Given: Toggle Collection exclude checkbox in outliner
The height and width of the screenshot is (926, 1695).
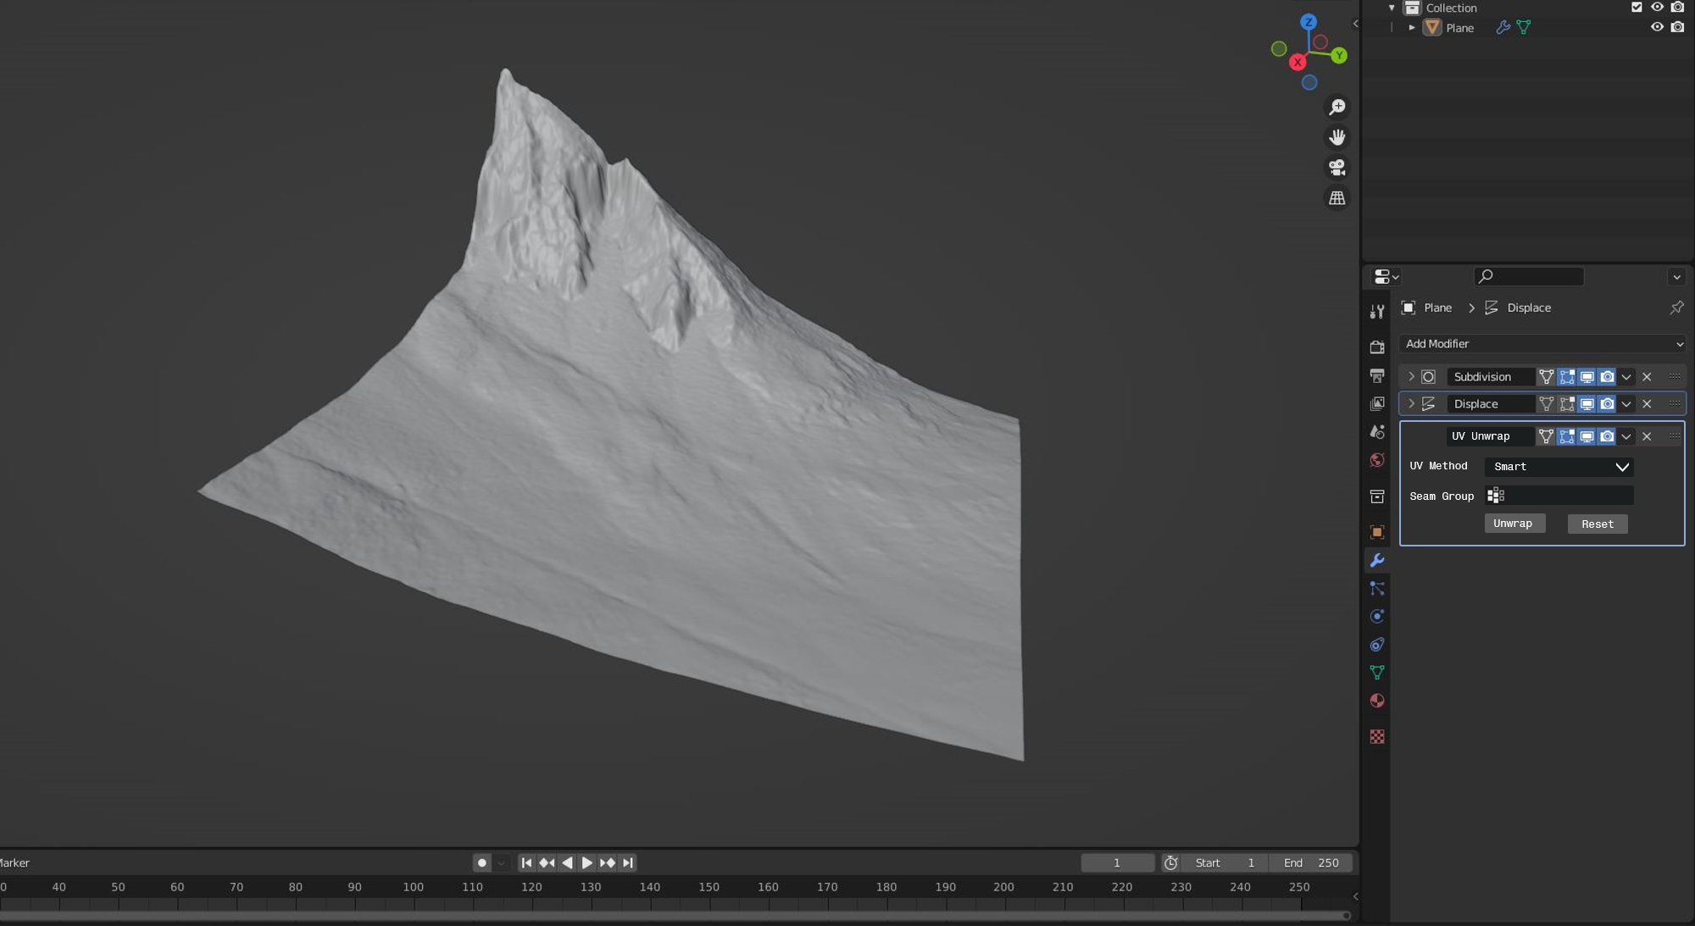Looking at the screenshot, I should [x=1637, y=7].
